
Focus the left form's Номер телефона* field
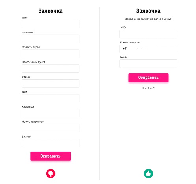pos(50,128)
